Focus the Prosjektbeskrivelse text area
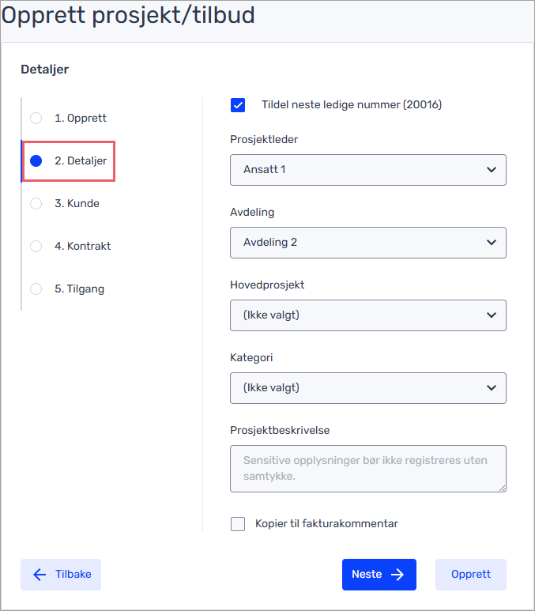This screenshot has width=535, height=611. point(367,469)
